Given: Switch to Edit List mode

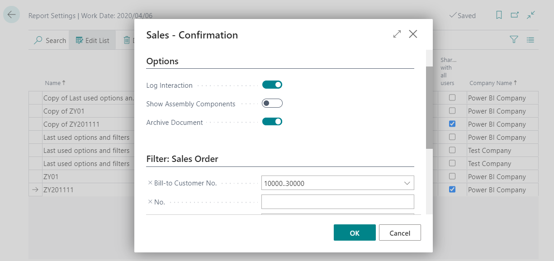Looking at the screenshot, I should tap(92, 40).
